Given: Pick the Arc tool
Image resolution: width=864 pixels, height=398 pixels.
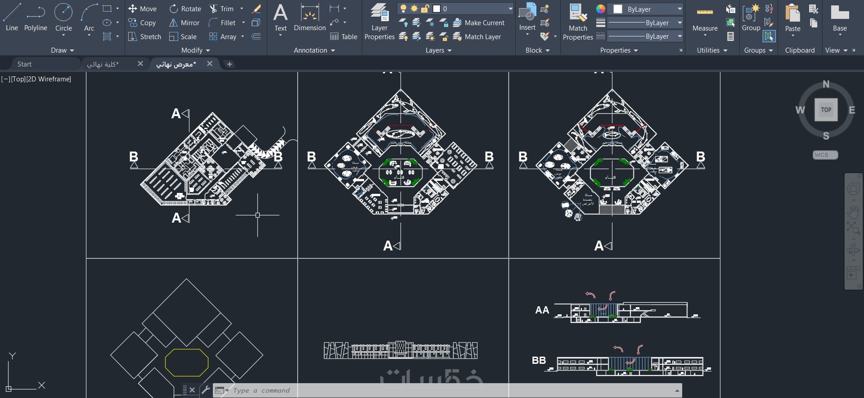Looking at the screenshot, I should [89, 17].
